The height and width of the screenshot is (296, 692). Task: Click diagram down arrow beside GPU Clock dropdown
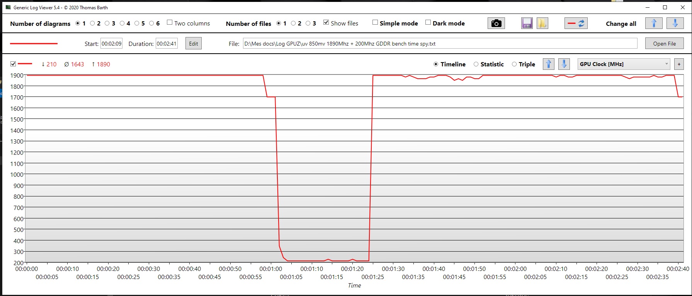[x=564, y=64]
